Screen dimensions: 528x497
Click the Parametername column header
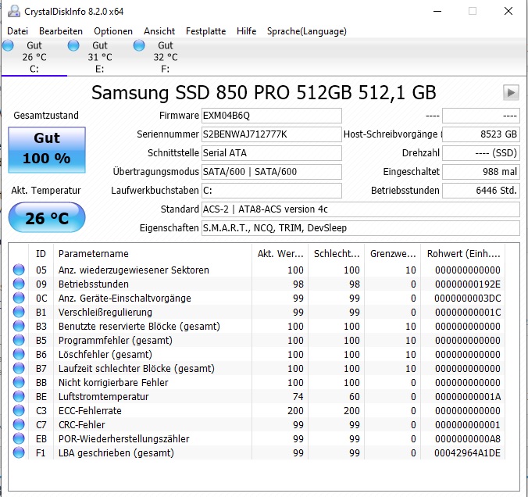click(152, 253)
